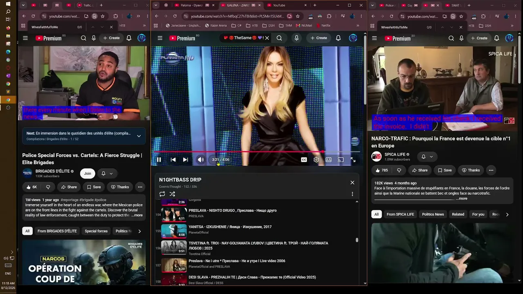Toggle theater mode in middle player
The width and height of the screenshot is (523, 294).
coord(329,160)
